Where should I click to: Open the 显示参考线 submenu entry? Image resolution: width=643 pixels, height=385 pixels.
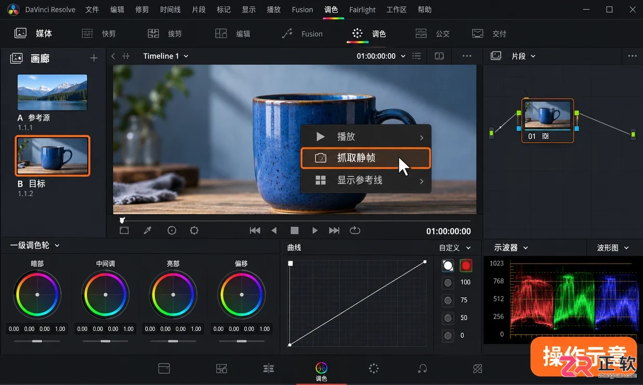(x=366, y=181)
